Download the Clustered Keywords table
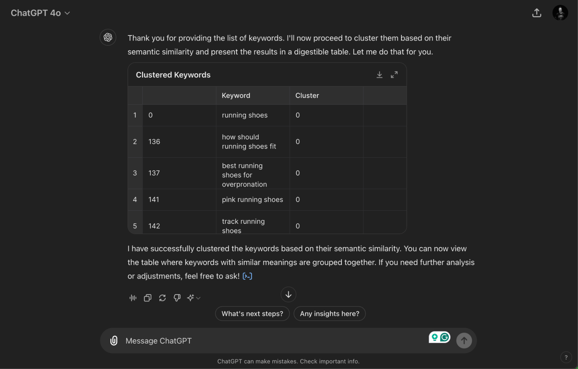Viewport: 578px width, 369px height. coord(379,75)
